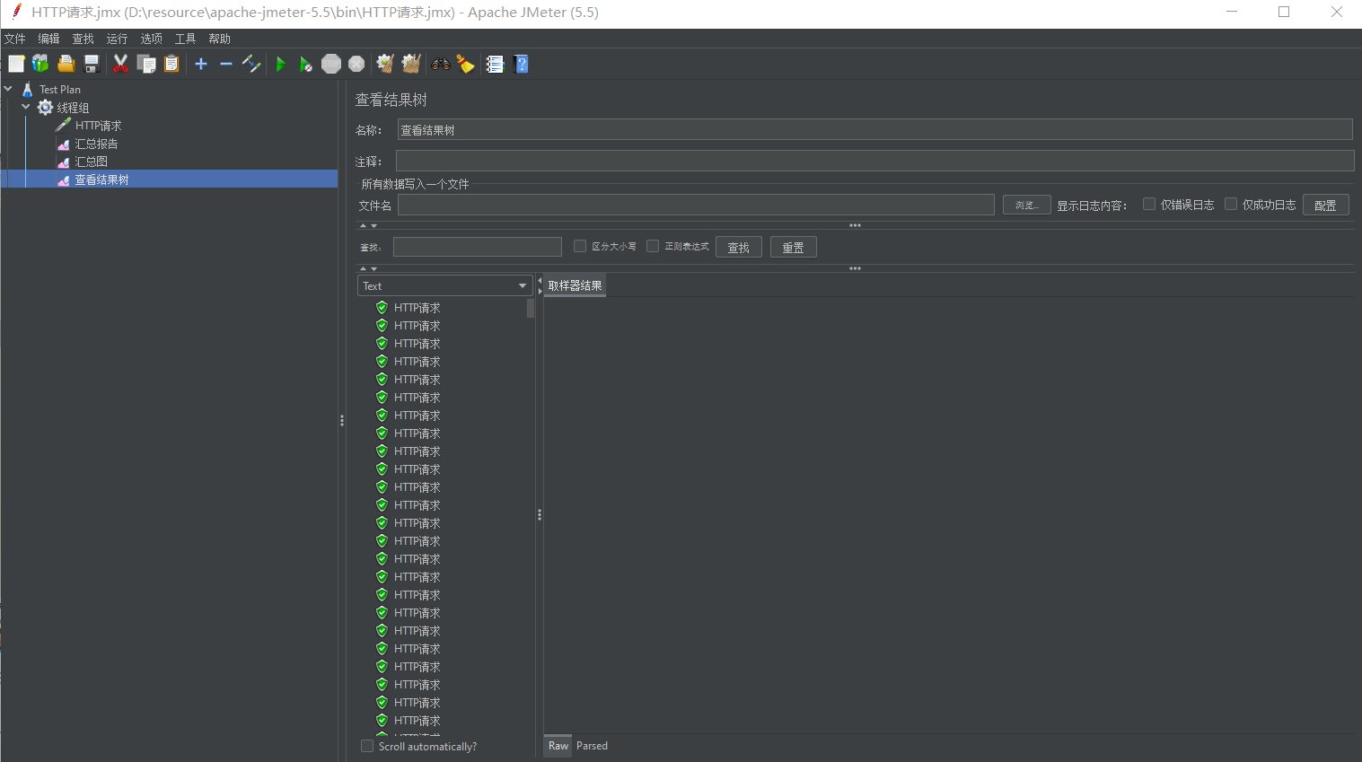Screen dimensions: 1362x762
Task: Click the 配置 configure button
Action: [1325, 206]
